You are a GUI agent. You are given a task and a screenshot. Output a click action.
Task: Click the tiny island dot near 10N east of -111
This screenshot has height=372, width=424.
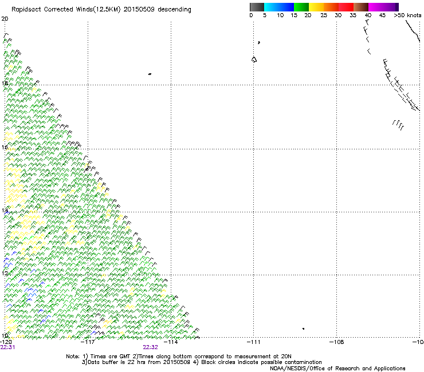pos(304,329)
